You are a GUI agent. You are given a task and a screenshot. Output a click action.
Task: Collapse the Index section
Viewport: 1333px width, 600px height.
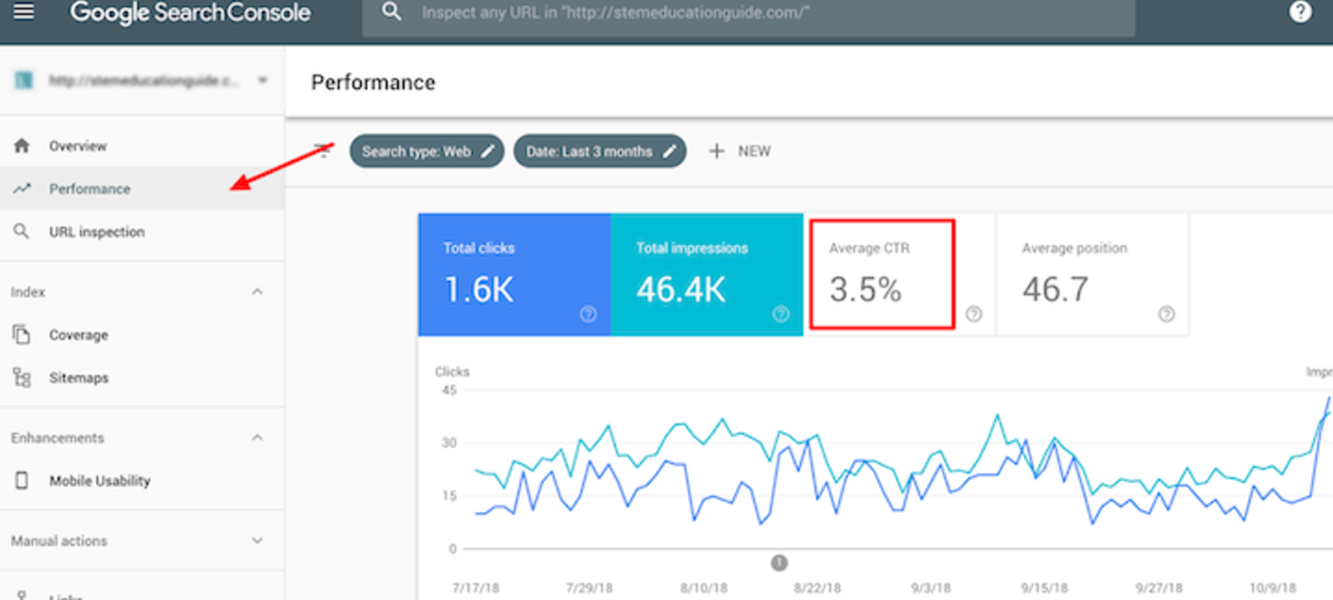(257, 292)
